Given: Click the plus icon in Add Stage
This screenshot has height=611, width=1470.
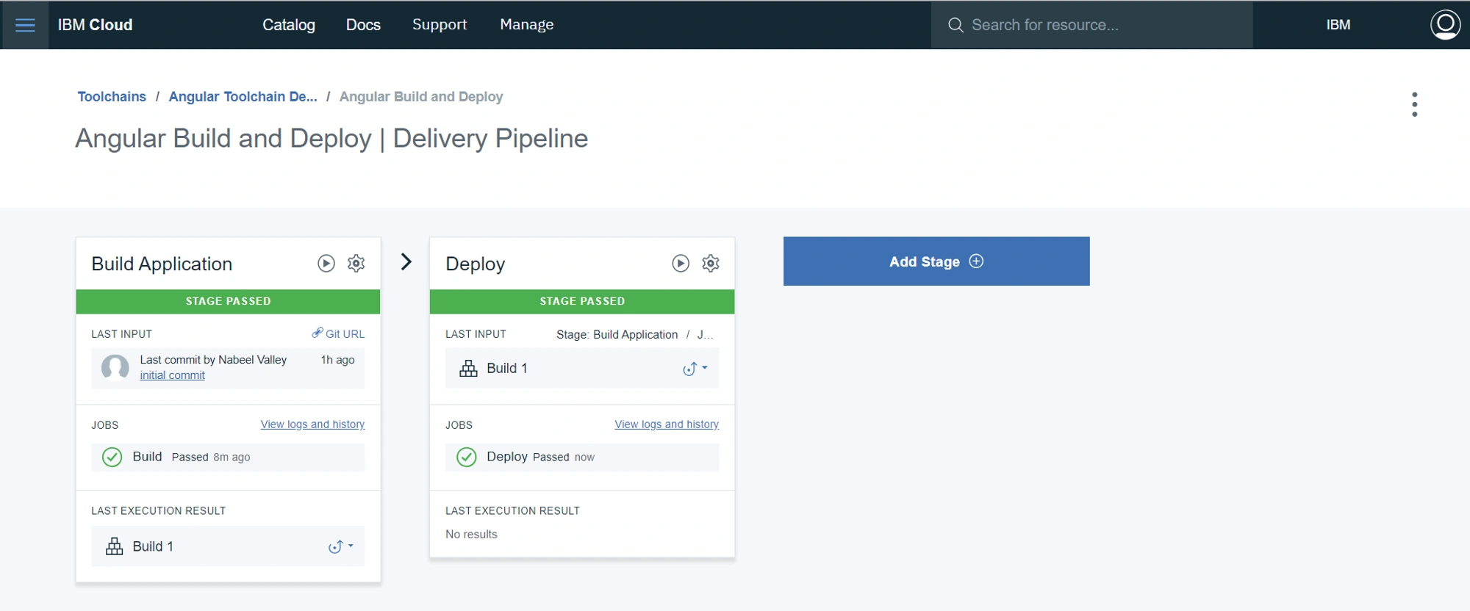Looking at the screenshot, I should coord(976,261).
